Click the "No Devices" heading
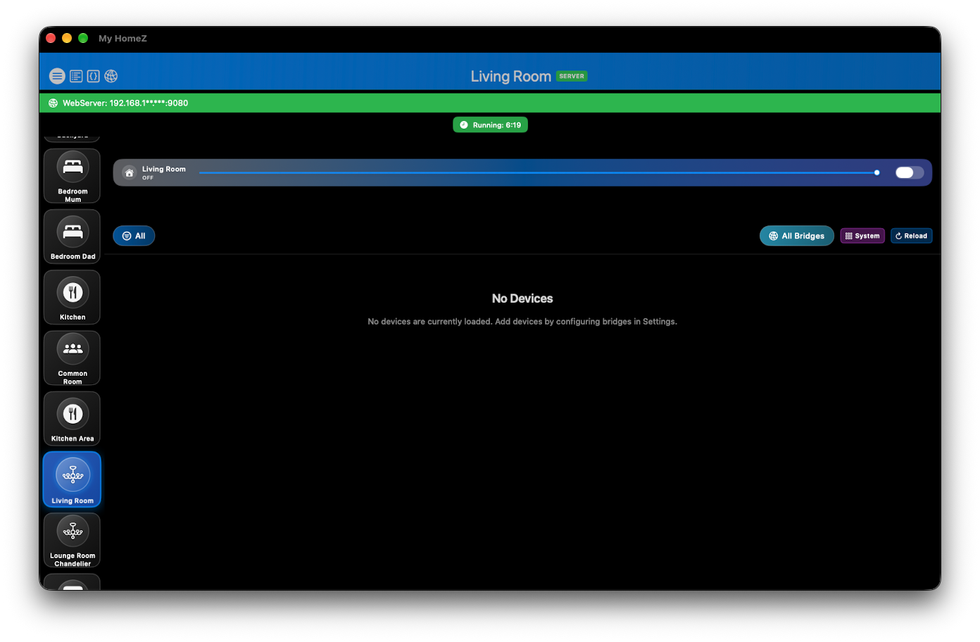Screen dimensions: 980x642 click(522, 298)
